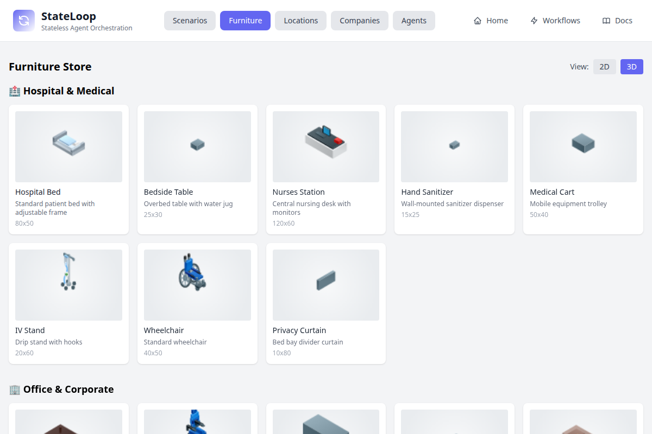Click 'Overbed table with water jug' description
Viewport: 652px width, 434px height.
[189, 204]
